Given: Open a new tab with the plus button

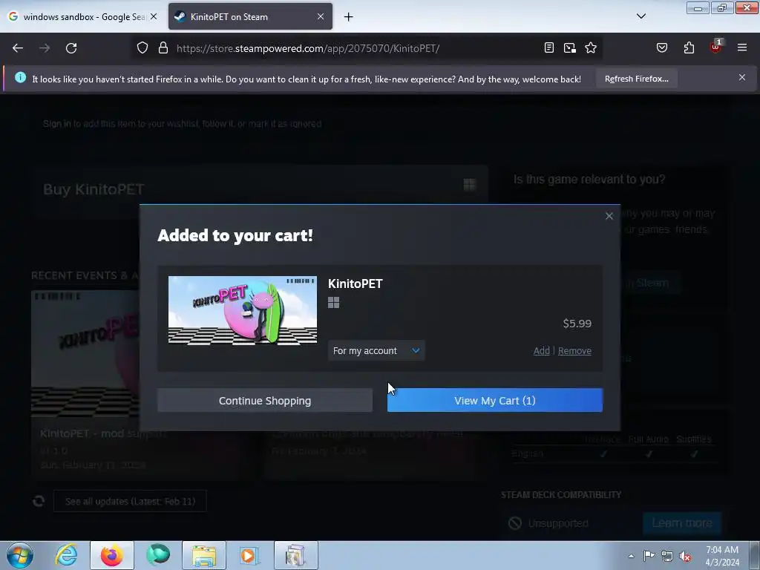Looking at the screenshot, I should (349, 17).
